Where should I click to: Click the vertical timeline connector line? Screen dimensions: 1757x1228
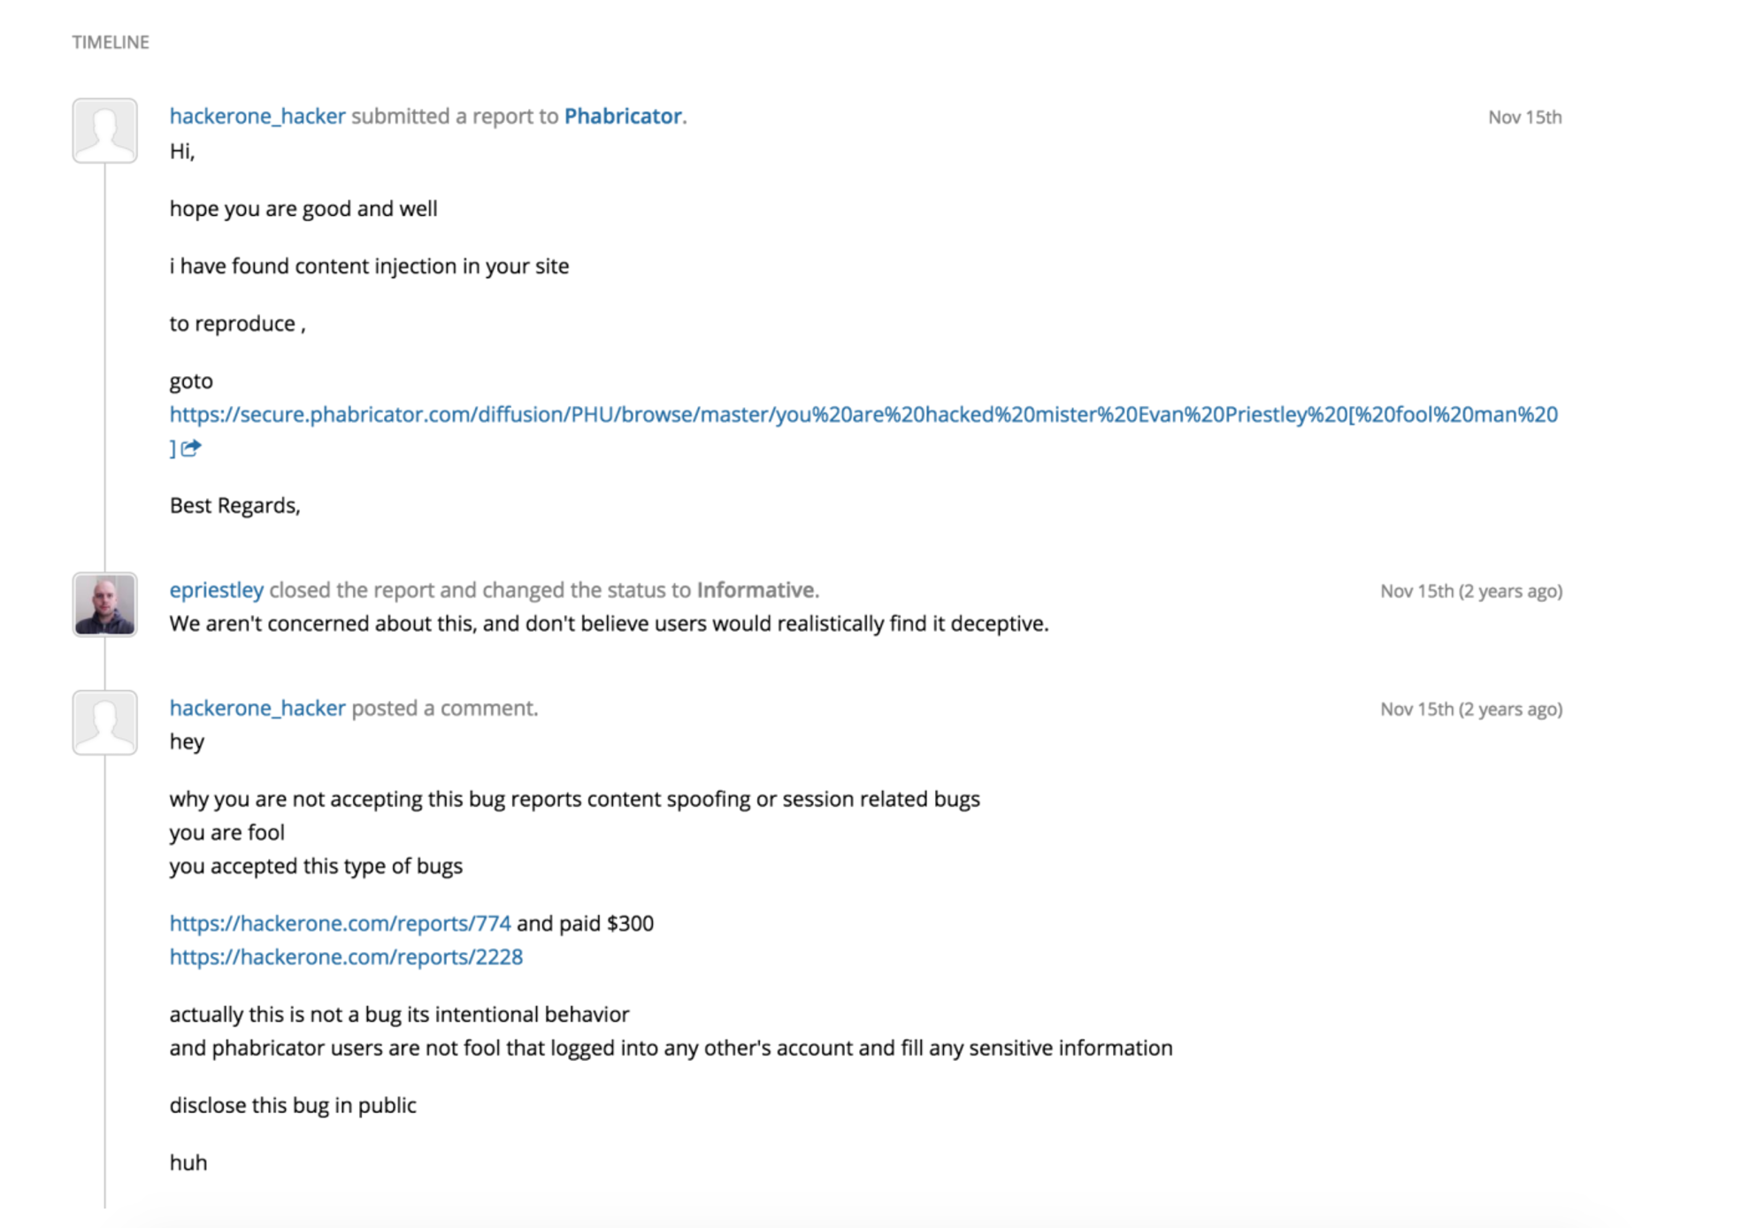(107, 354)
